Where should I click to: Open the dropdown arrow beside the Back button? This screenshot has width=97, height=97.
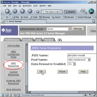click(x=10, y=14)
